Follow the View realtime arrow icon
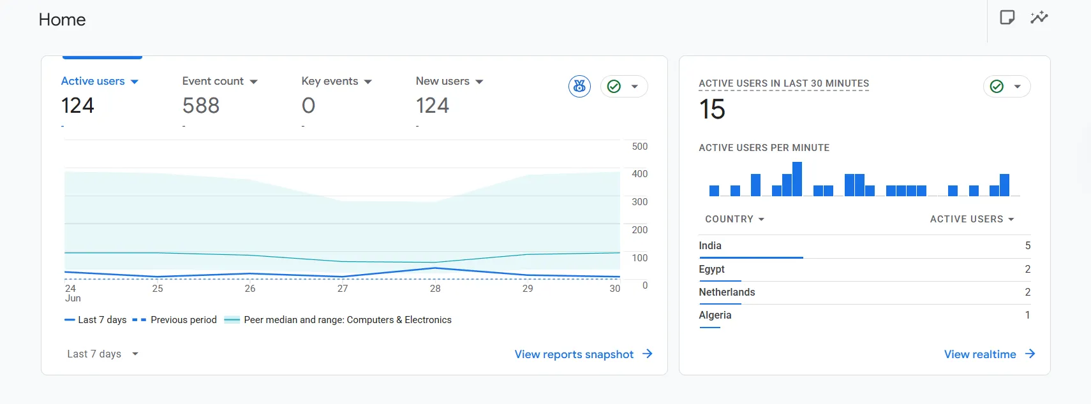This screenshot has height=404, width=1091. (1030, 354)
